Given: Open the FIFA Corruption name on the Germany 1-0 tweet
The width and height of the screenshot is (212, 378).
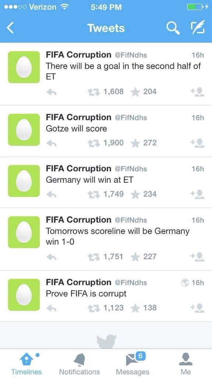Looking at the screenshot, I should point(79,220).
